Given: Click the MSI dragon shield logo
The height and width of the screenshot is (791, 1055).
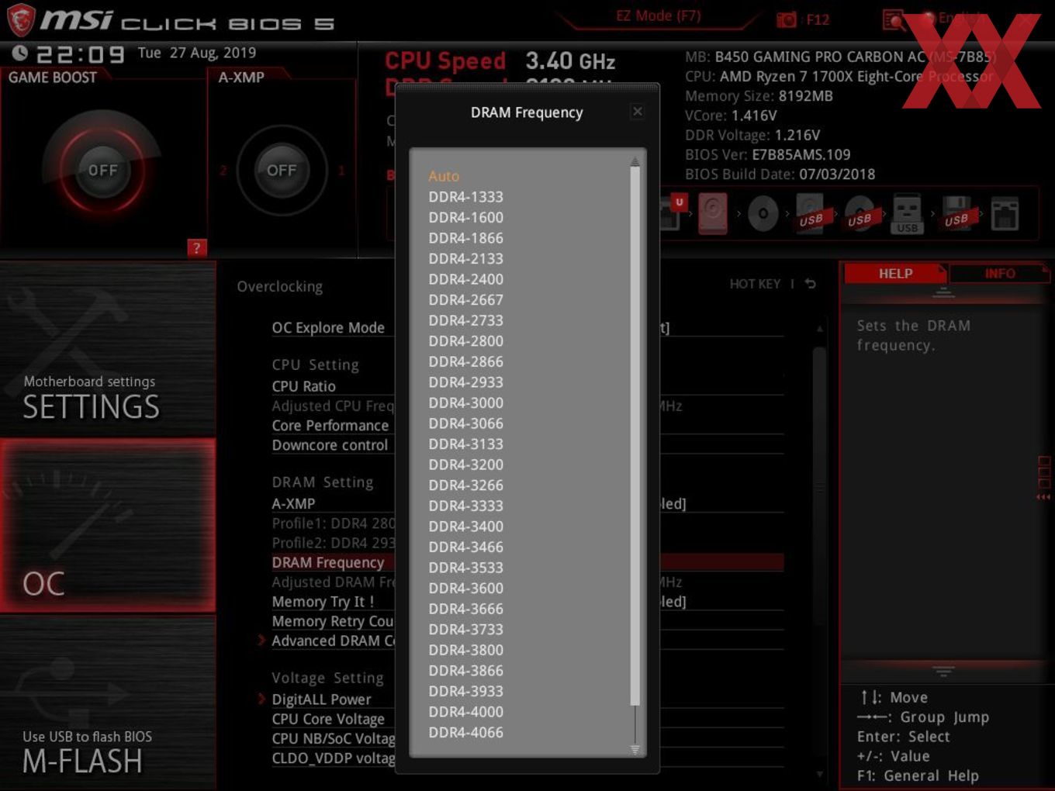Looking at the screenshot, I should [x=21, y=20].
